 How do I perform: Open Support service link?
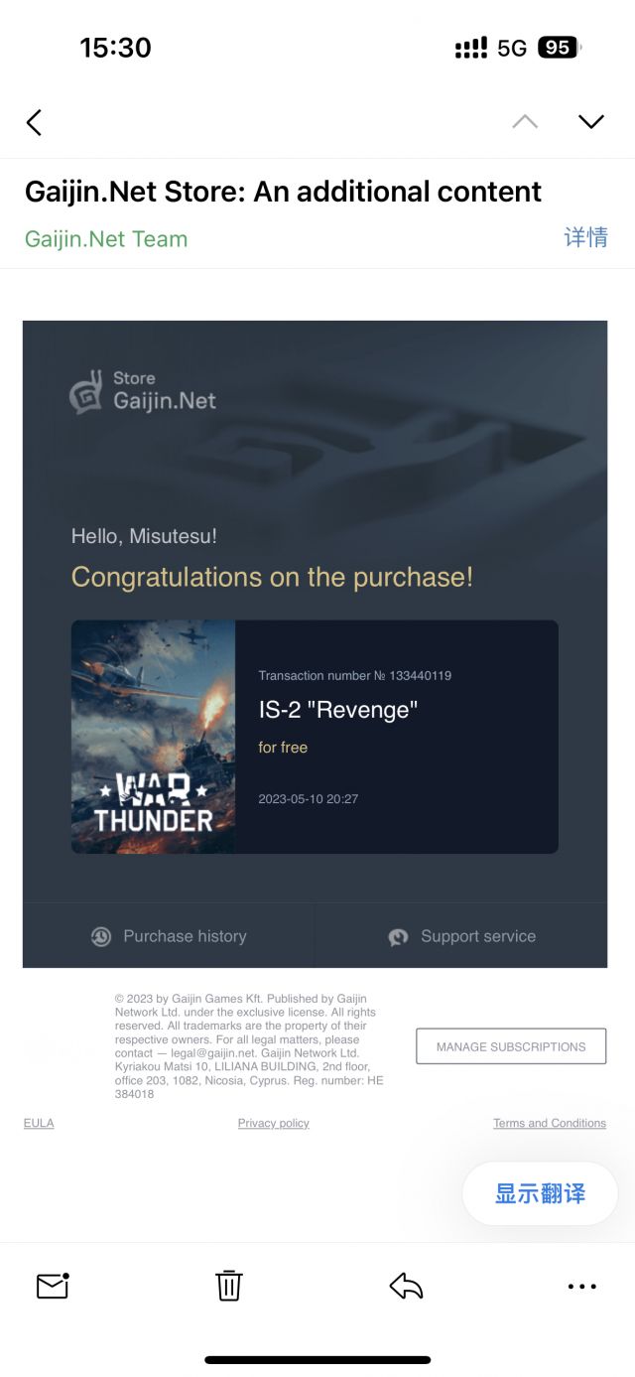coord(478,936)
